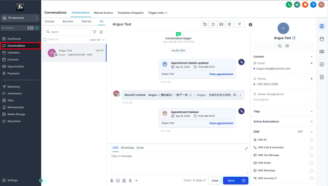This screenshot has height=186, width=328.
Task: Open message options three-dot menu
Action: (240, 95)
